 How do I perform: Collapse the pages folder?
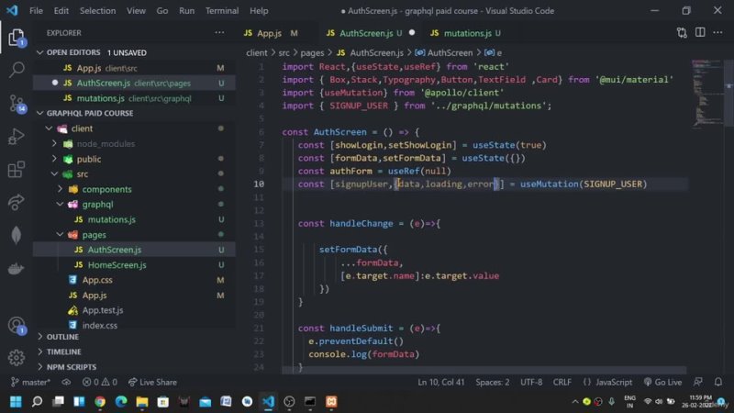(x=60, y=234)
